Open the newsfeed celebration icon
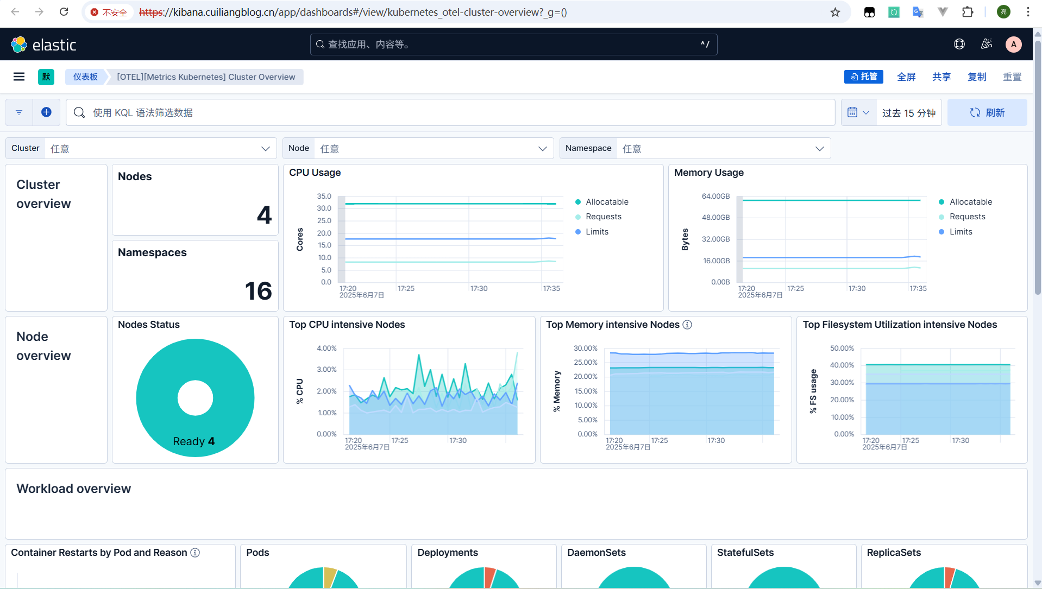The width and height of the screenshot is (1042, 589). point(987,44)
